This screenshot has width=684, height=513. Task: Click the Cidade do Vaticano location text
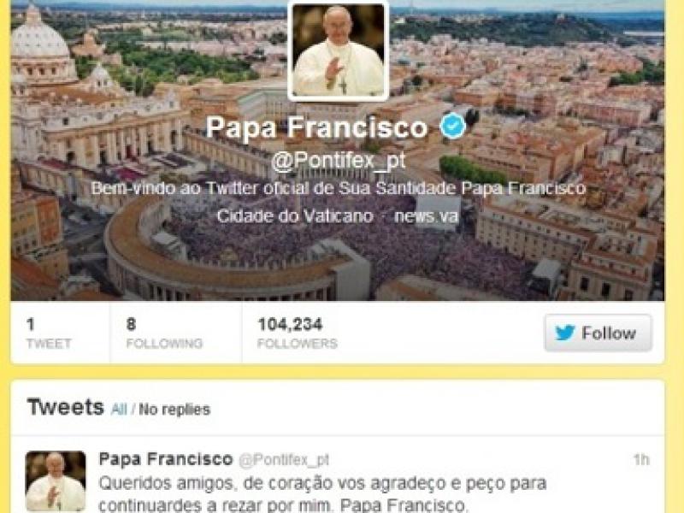295,216
